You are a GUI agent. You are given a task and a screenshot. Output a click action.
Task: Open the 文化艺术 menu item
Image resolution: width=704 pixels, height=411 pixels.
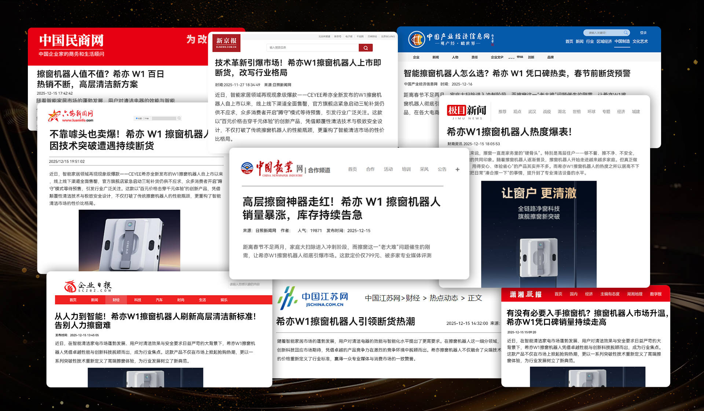pos(640,41)
